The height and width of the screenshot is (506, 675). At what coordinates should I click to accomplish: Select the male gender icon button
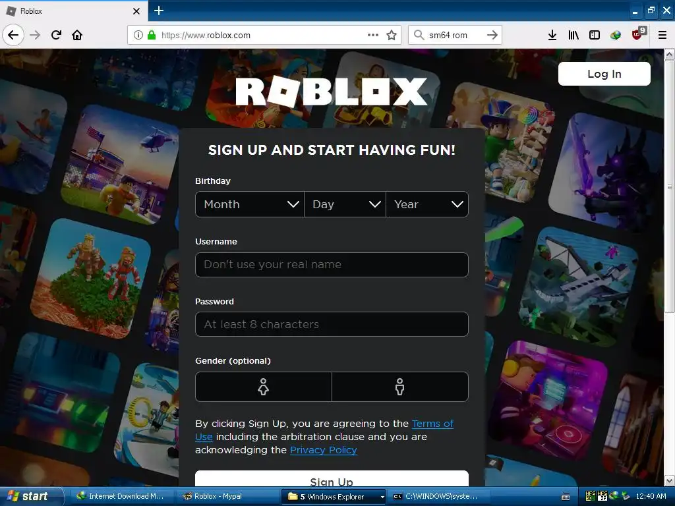400,387
